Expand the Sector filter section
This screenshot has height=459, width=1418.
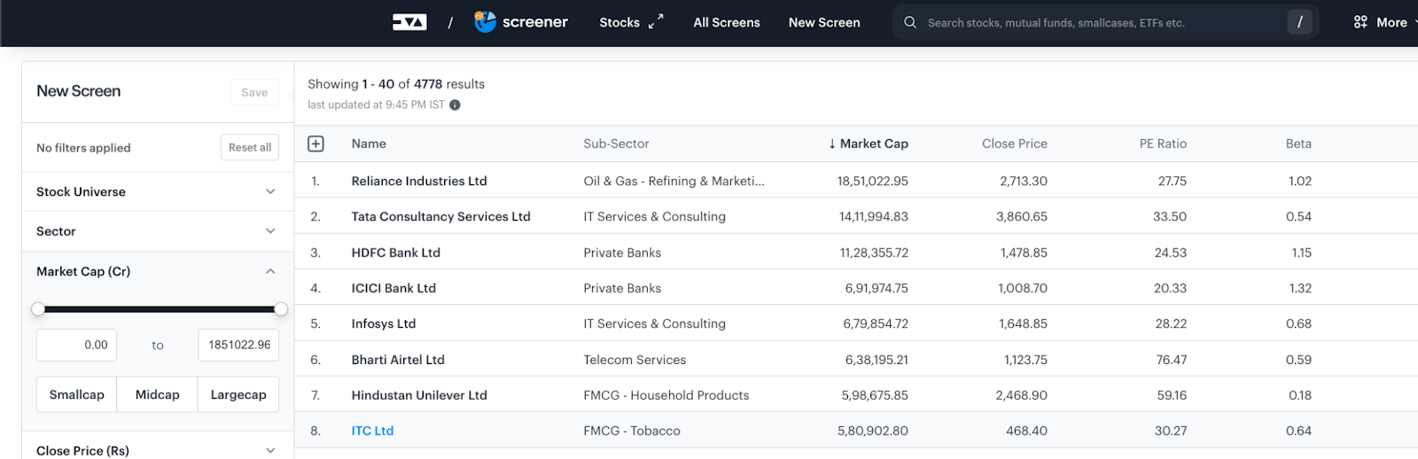coord(158,231)
